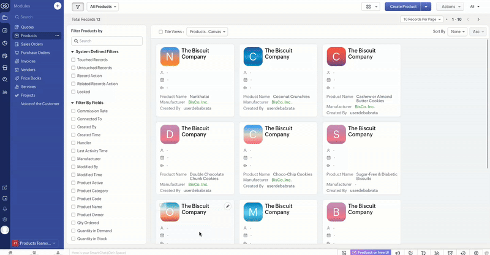This screenshot has width=490, height=255.
Task: Expand the 10 Records Per Page dropdown
Action: click(423, 20)
